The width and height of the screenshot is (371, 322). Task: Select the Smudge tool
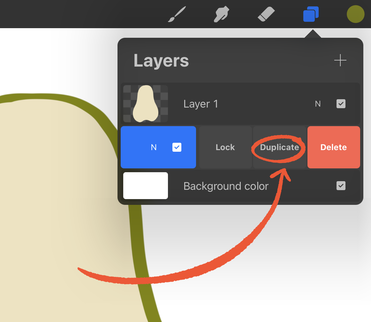[222, 15]
